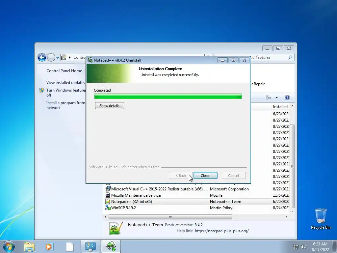Open the recent pages dropdown arrow
337x253 pixels.
click(58, 58)
